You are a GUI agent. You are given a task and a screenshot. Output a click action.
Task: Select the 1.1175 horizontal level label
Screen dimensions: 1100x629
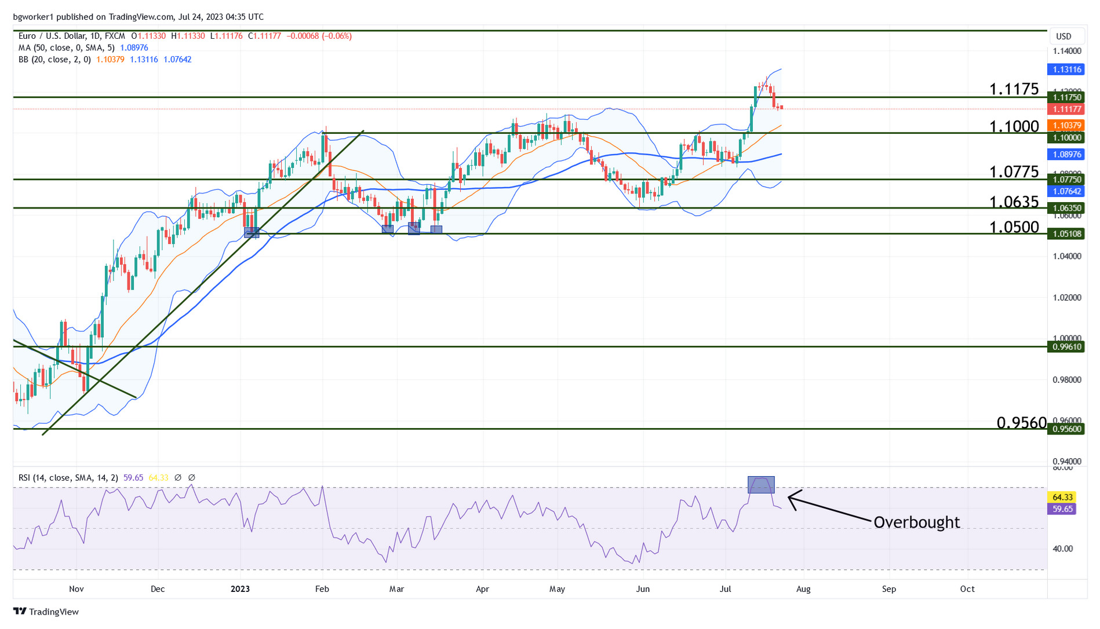1014,89
